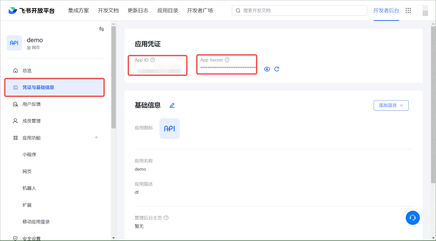Go to 成员管理 in sidebar
Image resolution: width=436 pixels, height=241 pixels.
[32, 121]
